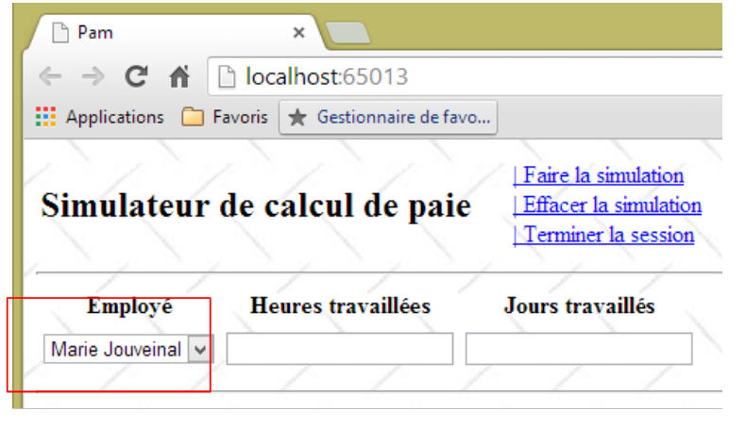Open the Applications grid shortcut
The image size is (746, 443).
pyautogui.click(x=99, y=118)
